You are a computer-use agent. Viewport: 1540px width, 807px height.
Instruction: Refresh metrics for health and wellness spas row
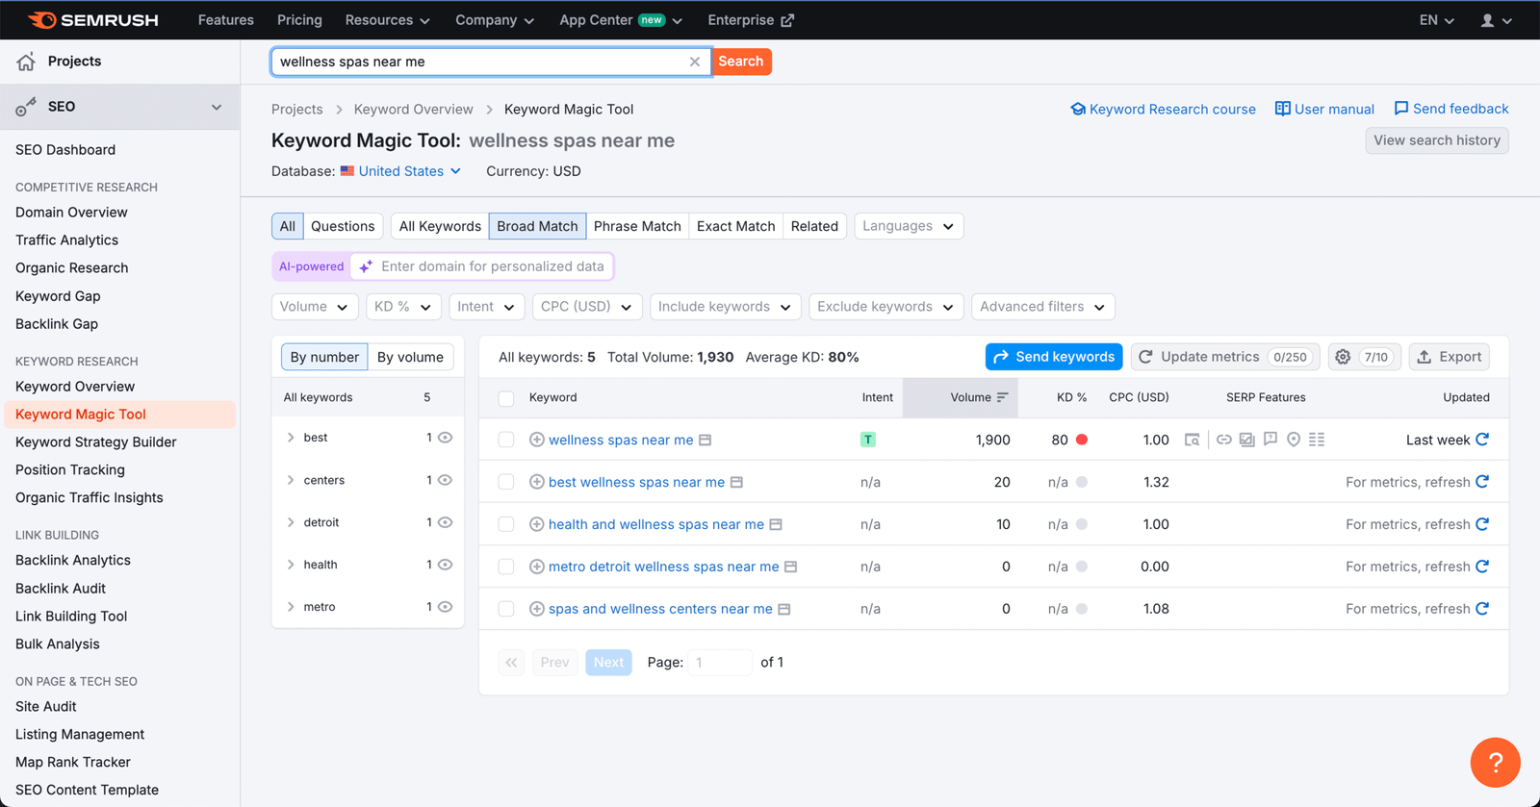(1482, 524)
